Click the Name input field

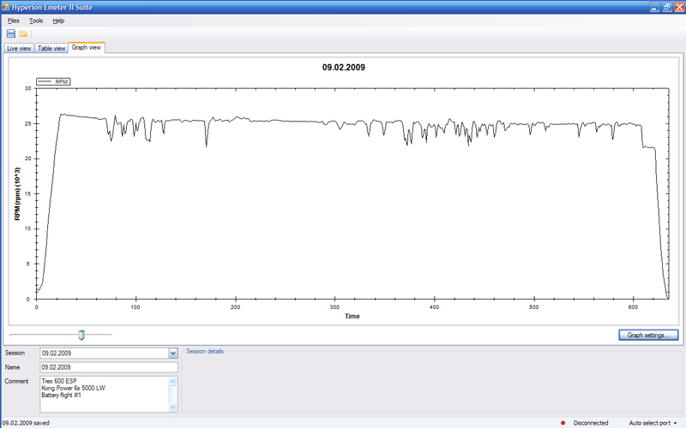pyautogui.click(x=108, y=367)
